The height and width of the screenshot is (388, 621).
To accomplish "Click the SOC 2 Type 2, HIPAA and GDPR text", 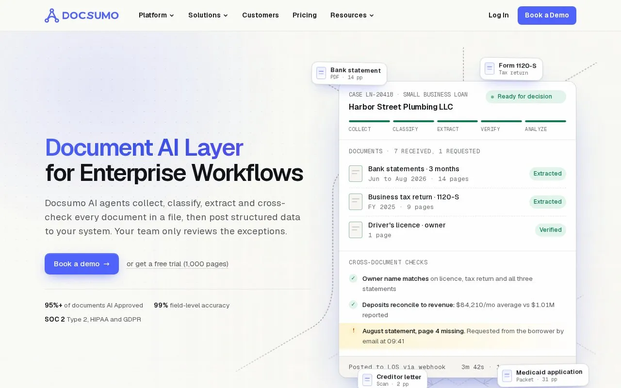I will (93, 320).
